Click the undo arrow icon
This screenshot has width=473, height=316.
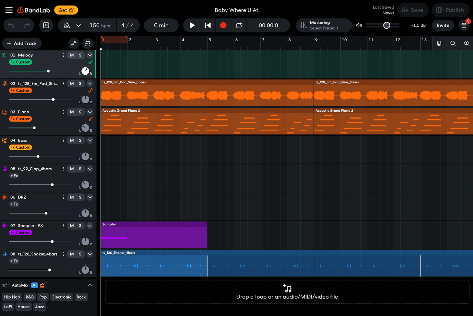click(x=11, y=25)
